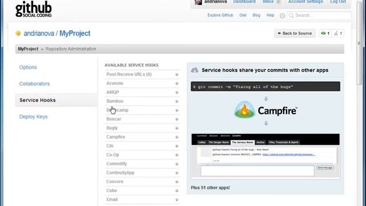Click the cloud icon in service hooks header

point(194,70)
